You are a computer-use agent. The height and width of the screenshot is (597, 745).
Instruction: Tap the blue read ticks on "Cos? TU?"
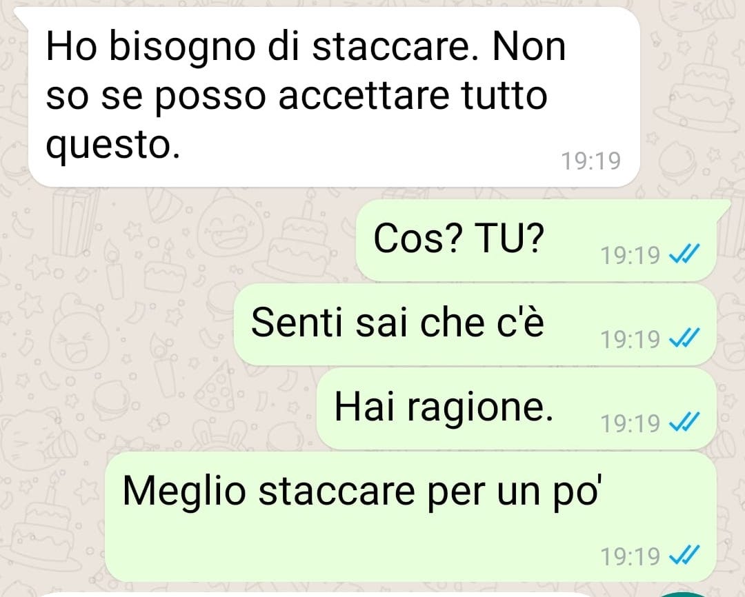tap(684, 254)
